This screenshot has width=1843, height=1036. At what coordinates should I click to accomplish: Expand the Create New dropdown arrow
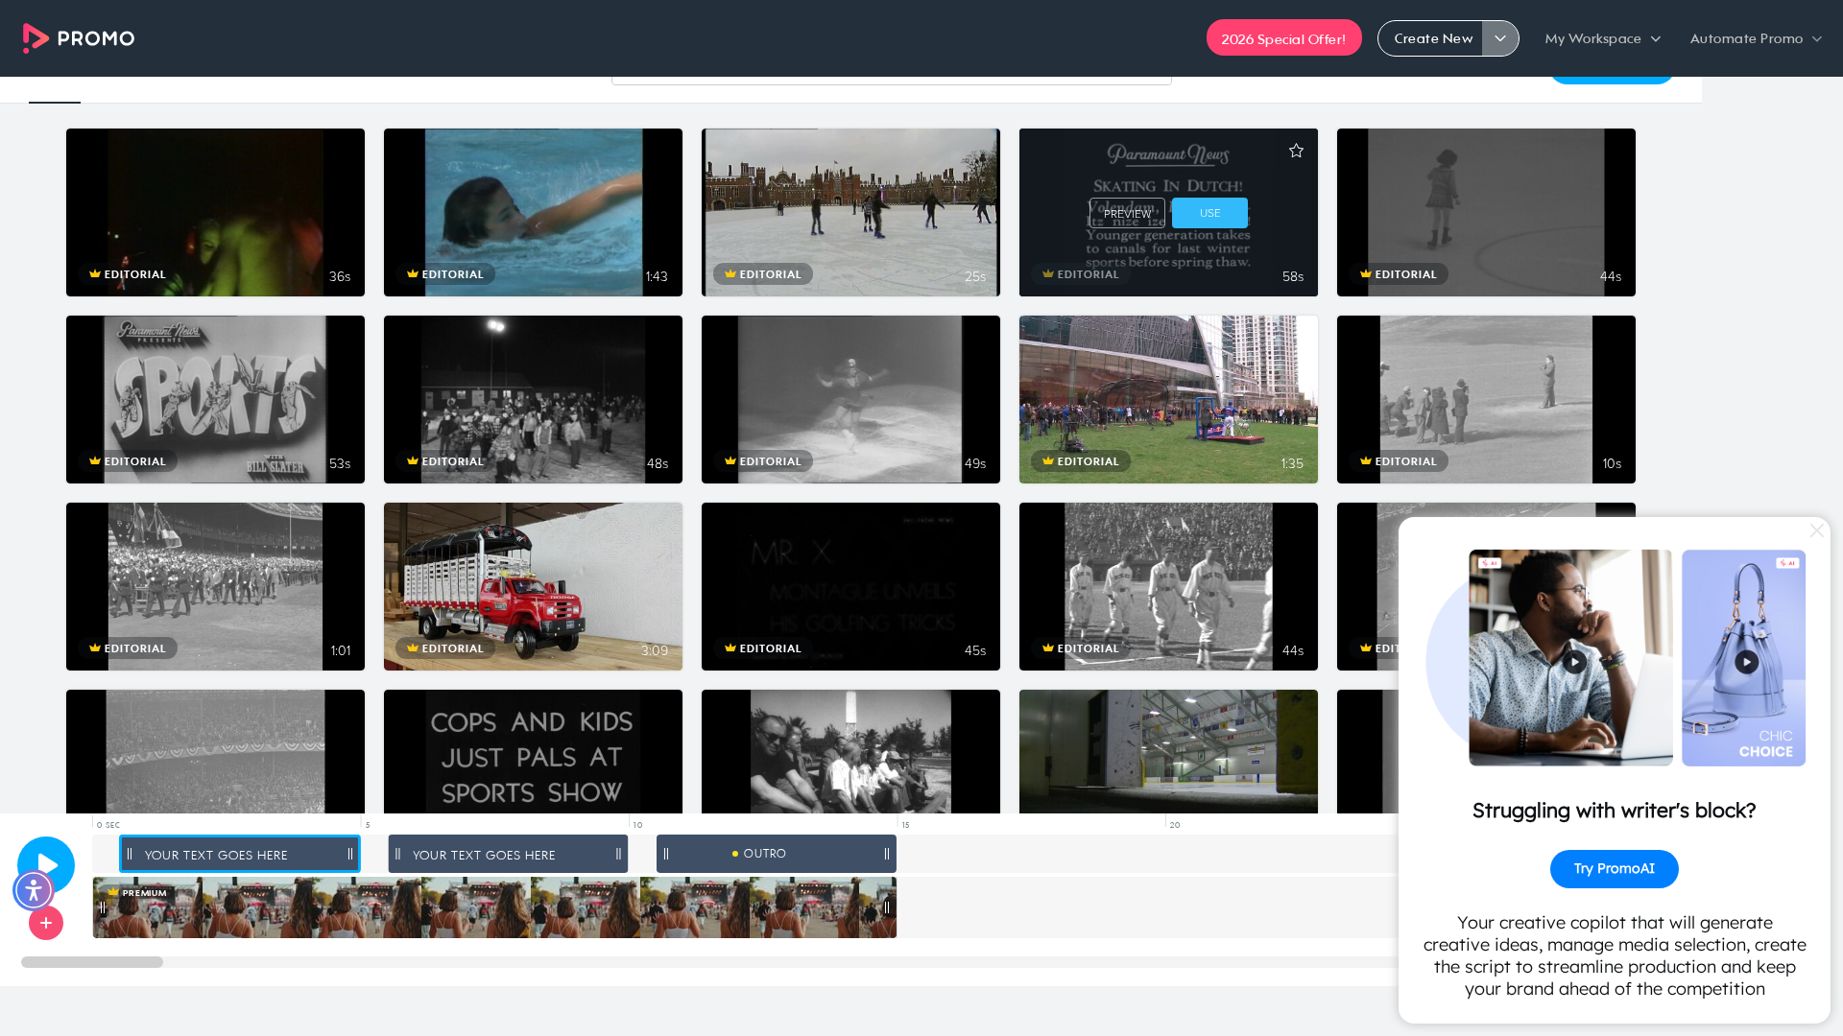(x=1500, y=38)
